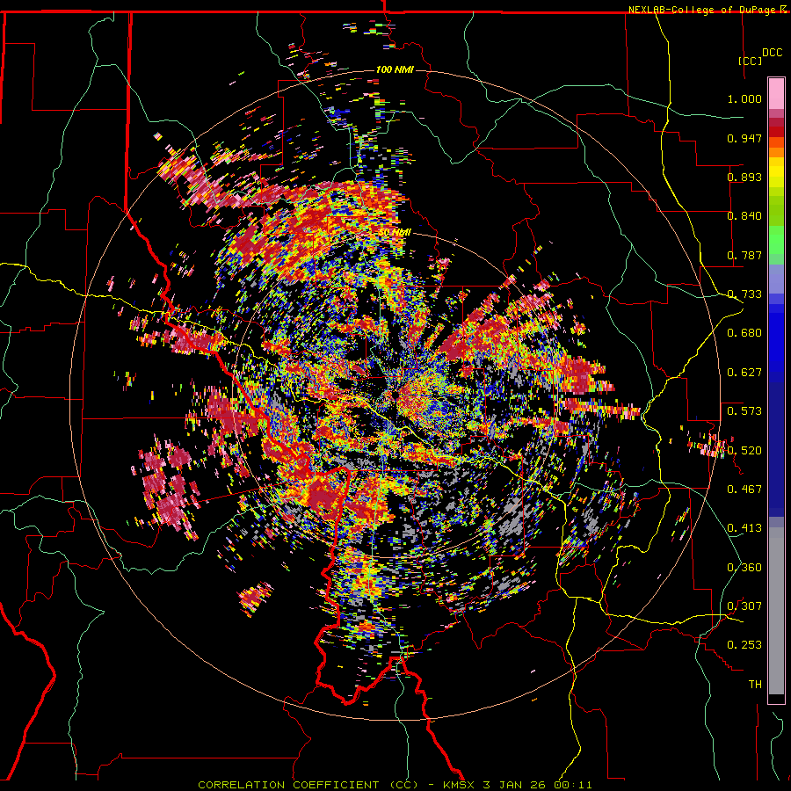The height and width of the screenshot is (791, 791).
Task: Click the 0.307 scale value
Action: point(744,606)
